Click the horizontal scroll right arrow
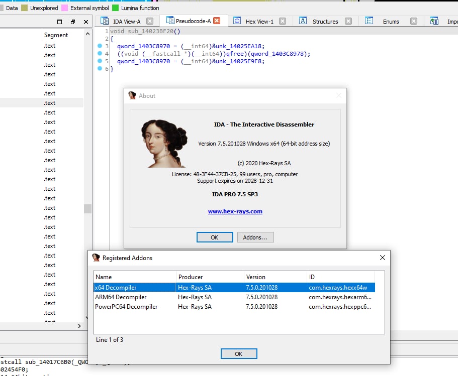 pyautogui.click(x=79, y=326)
